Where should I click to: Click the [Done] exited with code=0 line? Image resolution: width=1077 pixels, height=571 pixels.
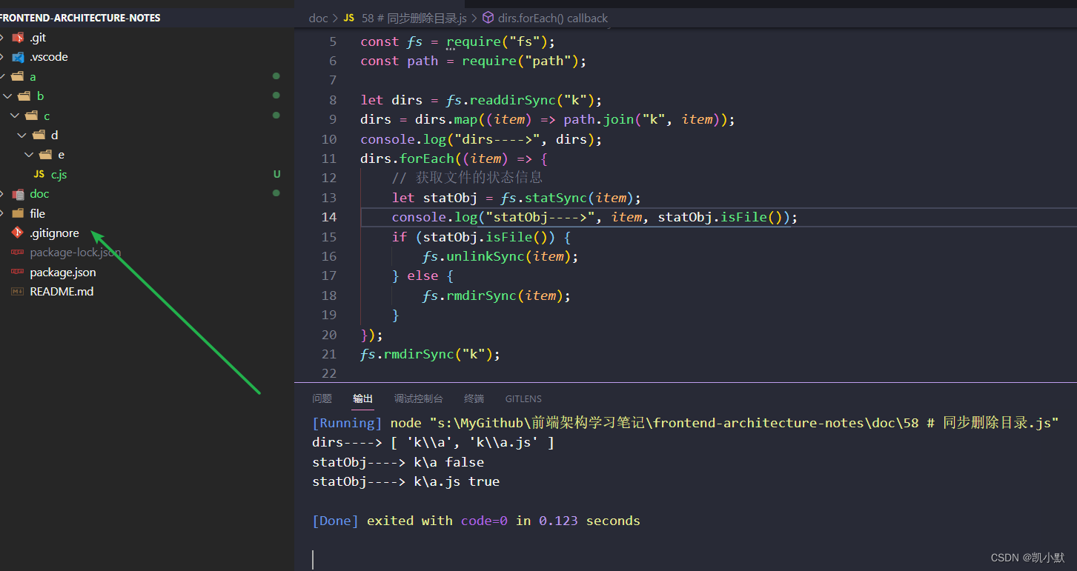tap(476, 521)
